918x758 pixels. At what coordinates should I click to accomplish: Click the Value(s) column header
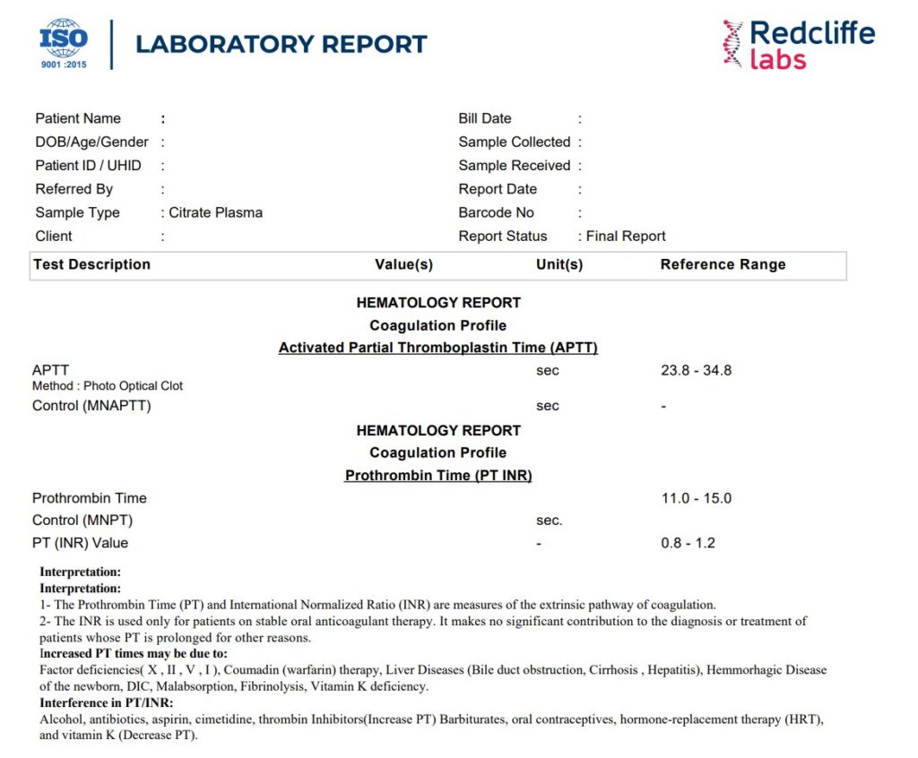tap(404, 264)
